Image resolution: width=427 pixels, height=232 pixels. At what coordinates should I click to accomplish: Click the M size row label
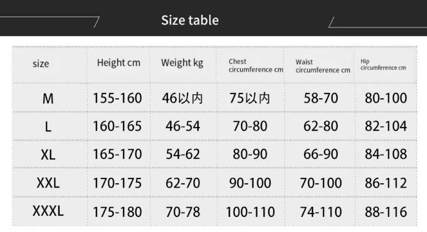click(x=48, y=99)
